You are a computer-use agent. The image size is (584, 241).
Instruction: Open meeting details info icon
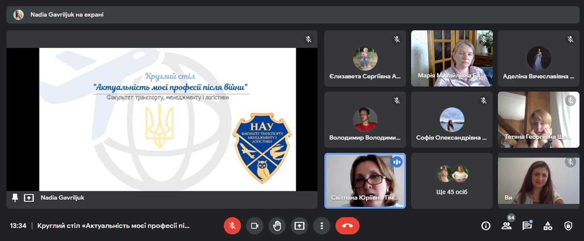pyautogui.click(x=486, y=226)
